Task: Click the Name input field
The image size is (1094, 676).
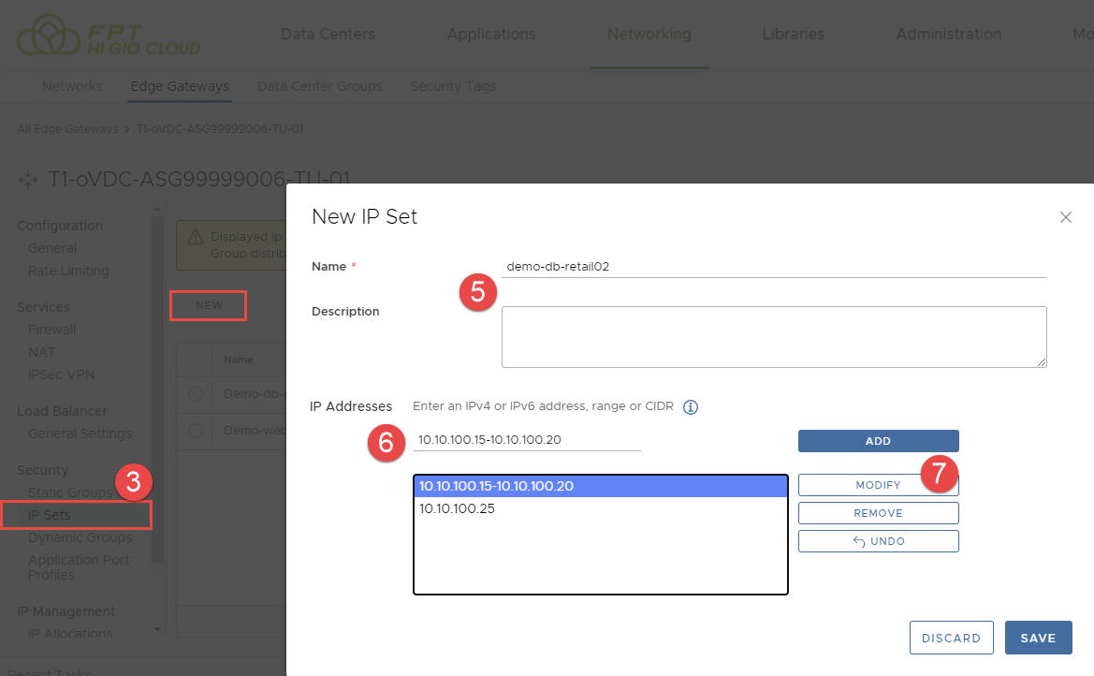Action: (773, 267)
